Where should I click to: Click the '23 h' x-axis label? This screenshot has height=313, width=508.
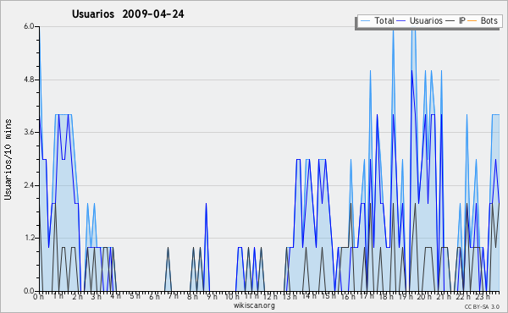483,296
